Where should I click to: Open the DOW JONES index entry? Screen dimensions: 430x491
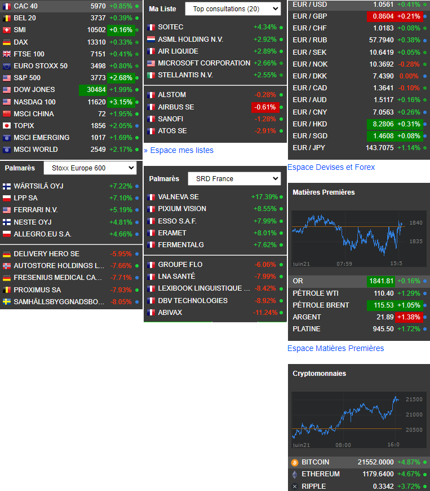pyautogui.click(x=71, y=90)
